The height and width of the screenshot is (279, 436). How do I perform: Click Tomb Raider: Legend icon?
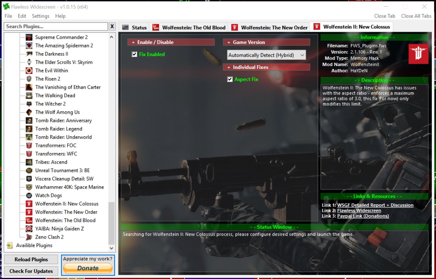(x=29, y=129)
